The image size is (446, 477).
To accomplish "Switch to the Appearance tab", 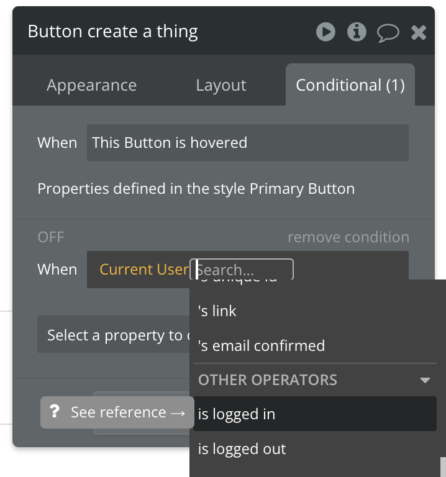I will pyautogui.click(x=91, y=85).
